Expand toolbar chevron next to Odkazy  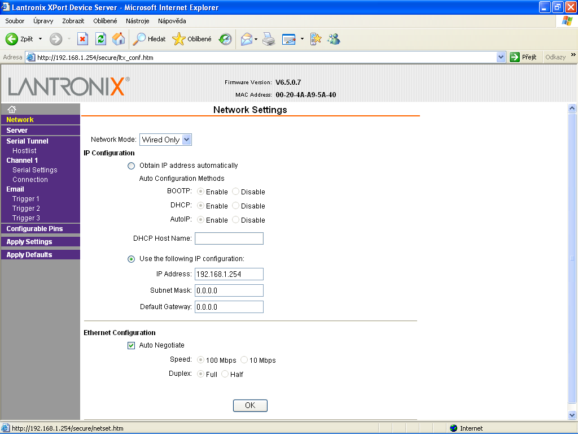tap(573, 55)
